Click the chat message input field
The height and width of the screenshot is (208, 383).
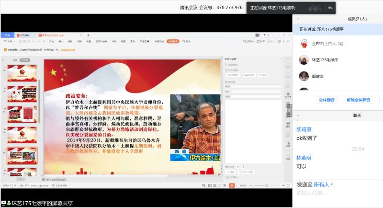coord(338,193)
